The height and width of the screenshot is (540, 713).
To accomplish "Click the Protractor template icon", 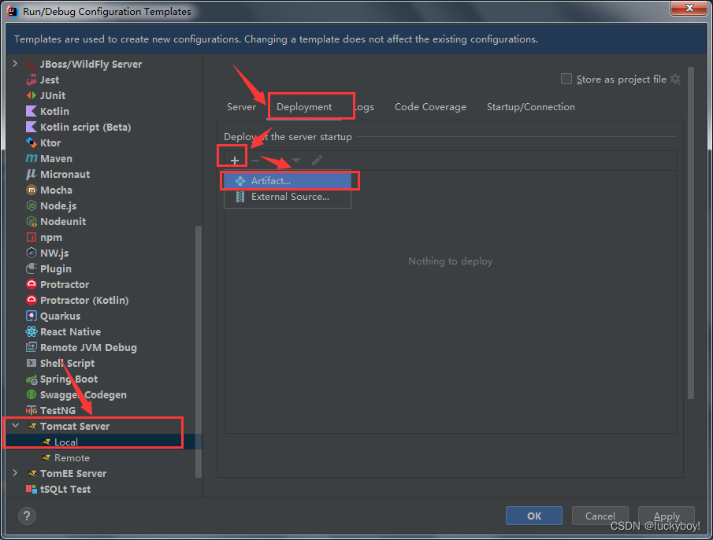I will (32, 284).
